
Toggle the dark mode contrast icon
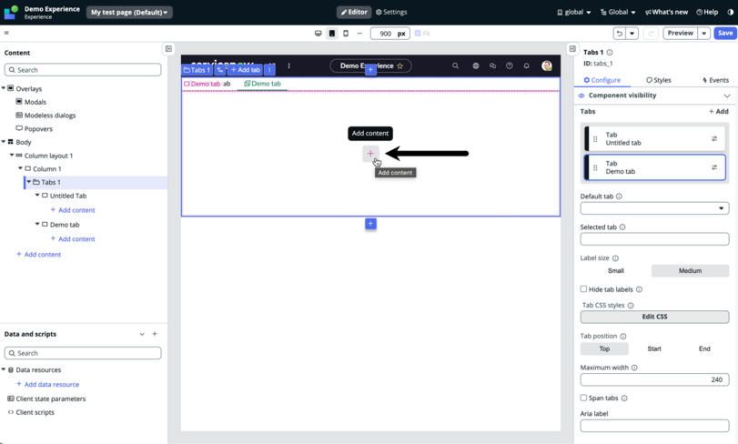[x=731, y=12]
